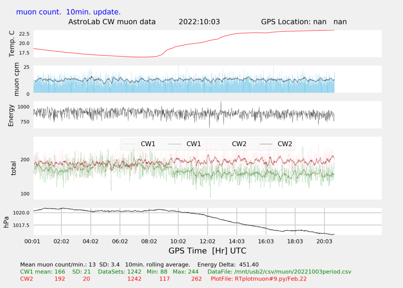Click the green CW1 legend line
This screenshot has height=288, width=403.
176,144
